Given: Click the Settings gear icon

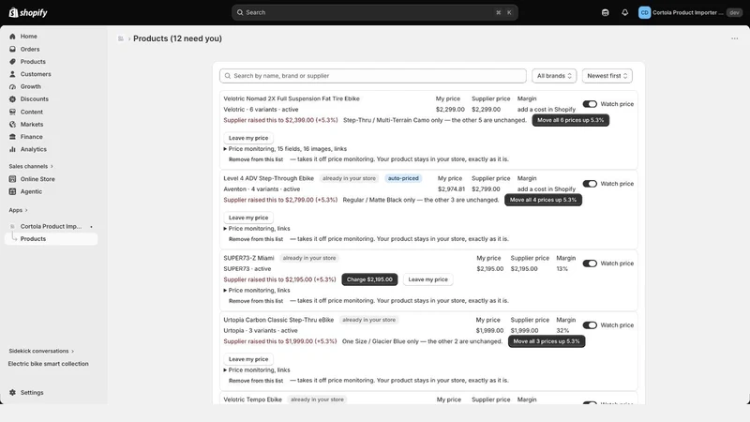Looking at the screenshot, I should (12, 392).
